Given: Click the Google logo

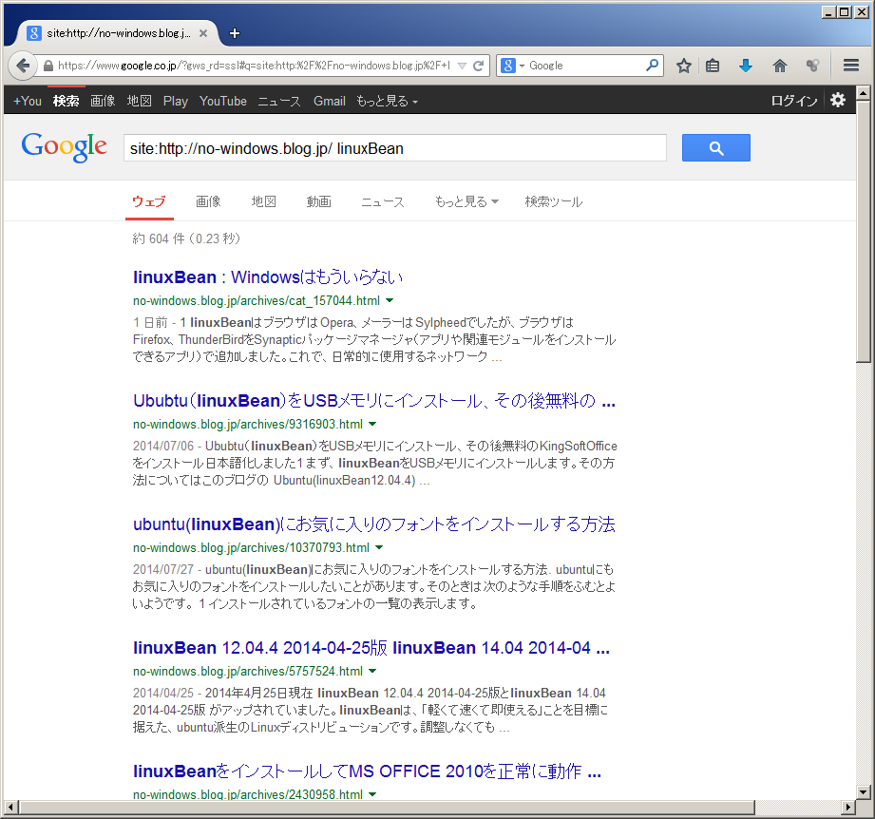Looking at the screenshot, I should [65, 146].
